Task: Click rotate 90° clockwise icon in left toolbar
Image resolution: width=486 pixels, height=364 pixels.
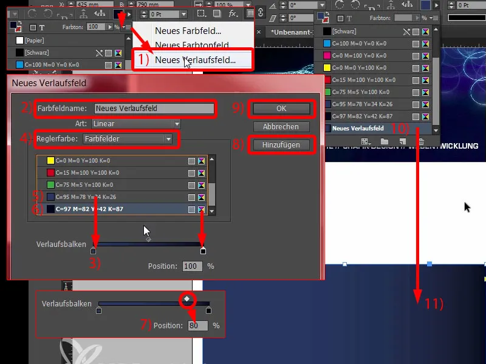Action: pos(32,13)
